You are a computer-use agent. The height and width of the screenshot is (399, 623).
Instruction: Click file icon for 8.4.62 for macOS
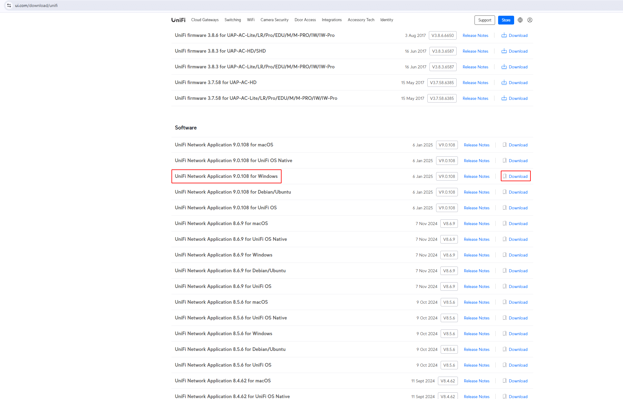pyautogui.click(x=505, y=381)
